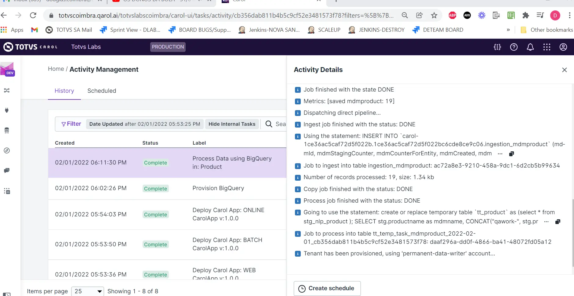
Task: Bookmark this page with the star
Action: tap(434, 15)
